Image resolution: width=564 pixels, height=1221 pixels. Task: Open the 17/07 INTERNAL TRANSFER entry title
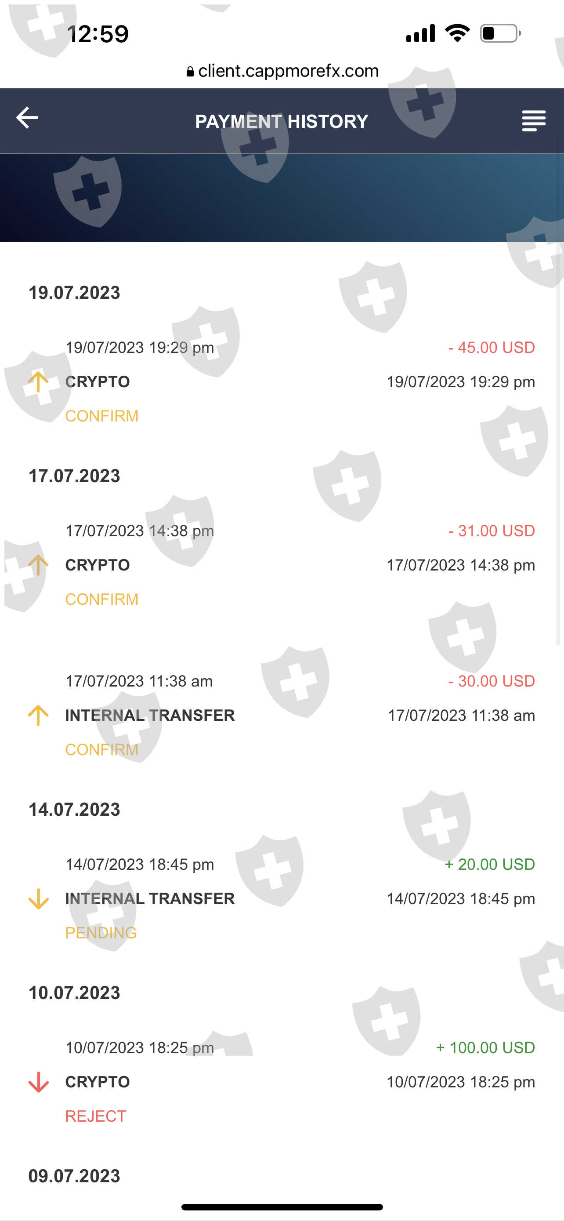(x=150, y=715)
